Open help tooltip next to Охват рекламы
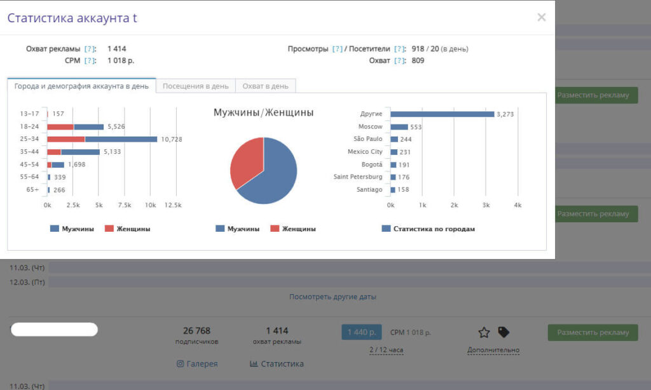 [x=90, y=49]
